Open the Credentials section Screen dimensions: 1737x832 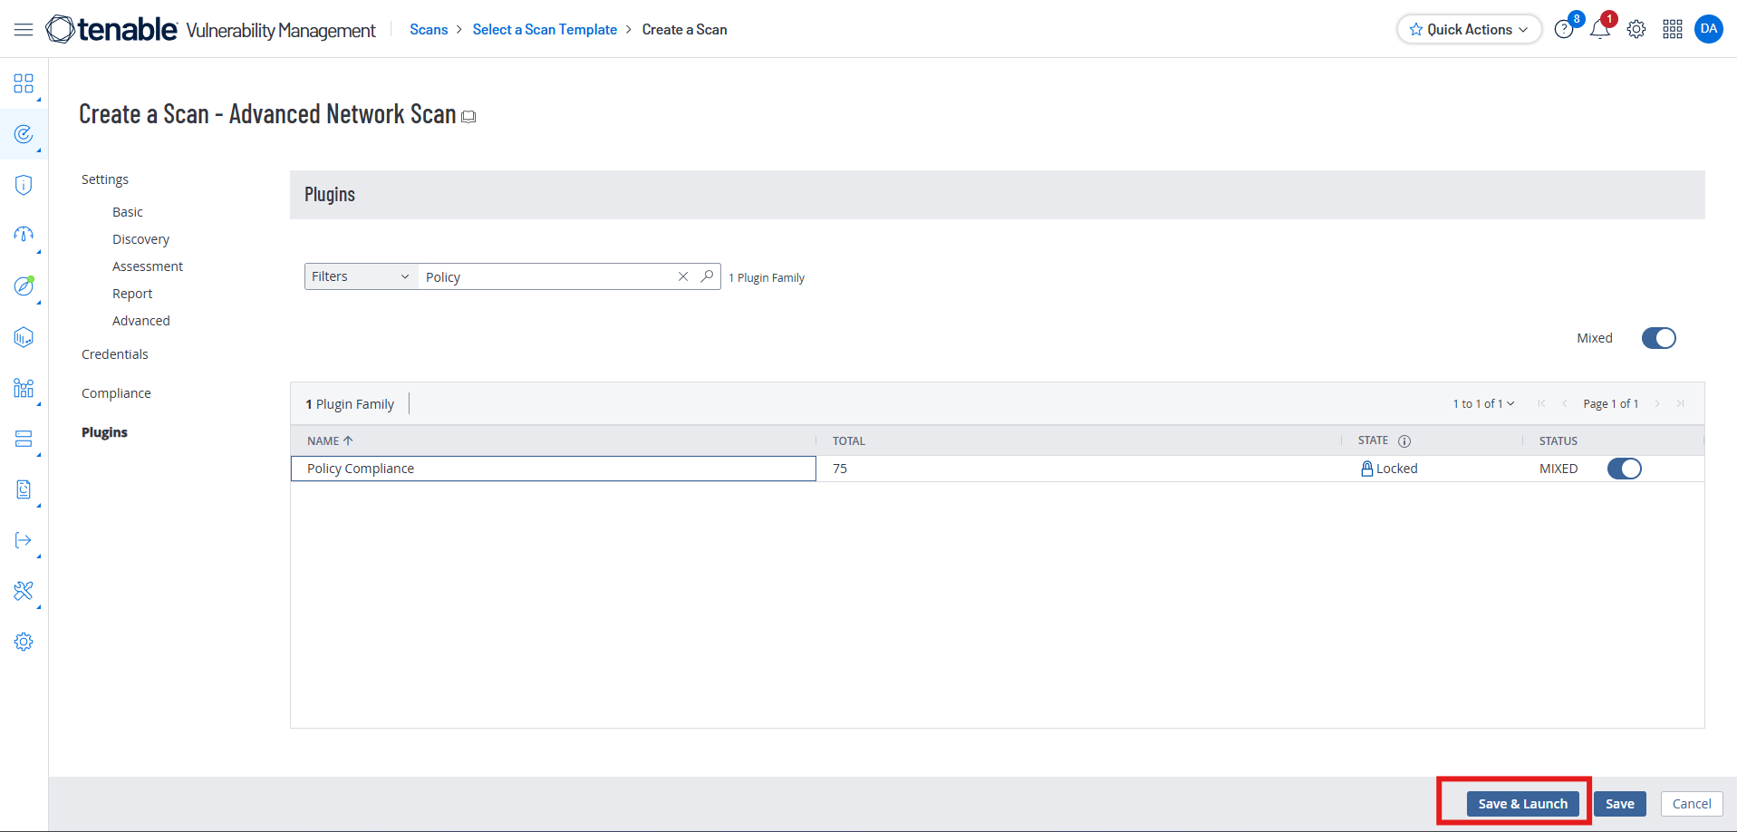pyautogui.click(x=115, y=354)
